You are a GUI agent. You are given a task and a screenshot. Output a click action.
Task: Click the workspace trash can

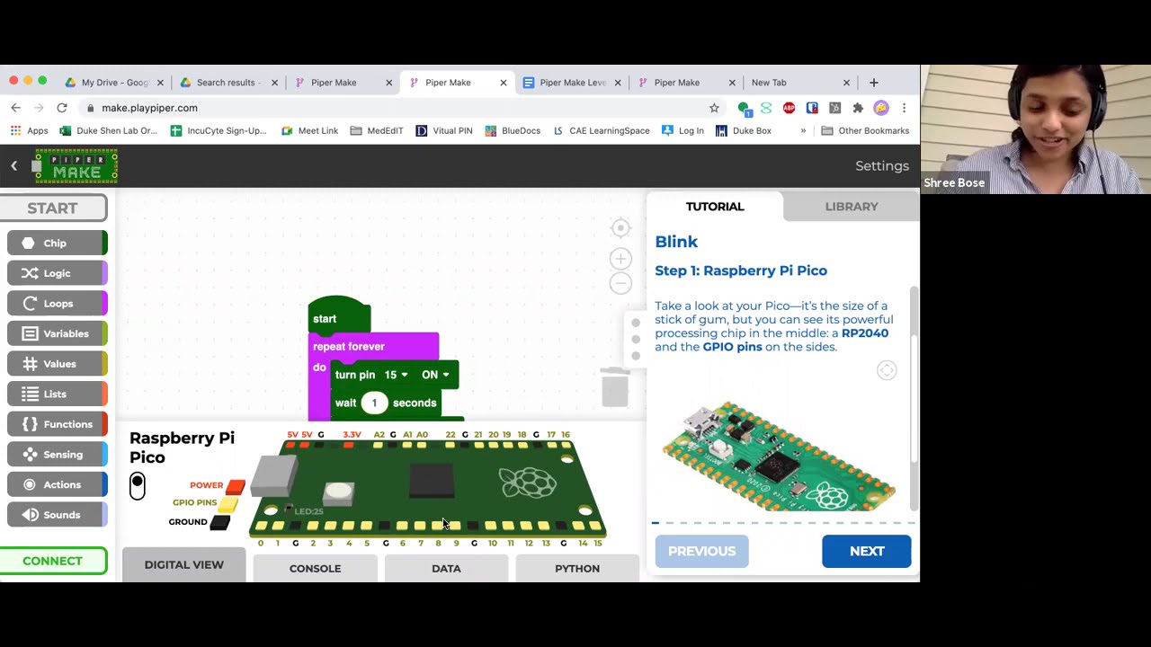pos(614,387)
